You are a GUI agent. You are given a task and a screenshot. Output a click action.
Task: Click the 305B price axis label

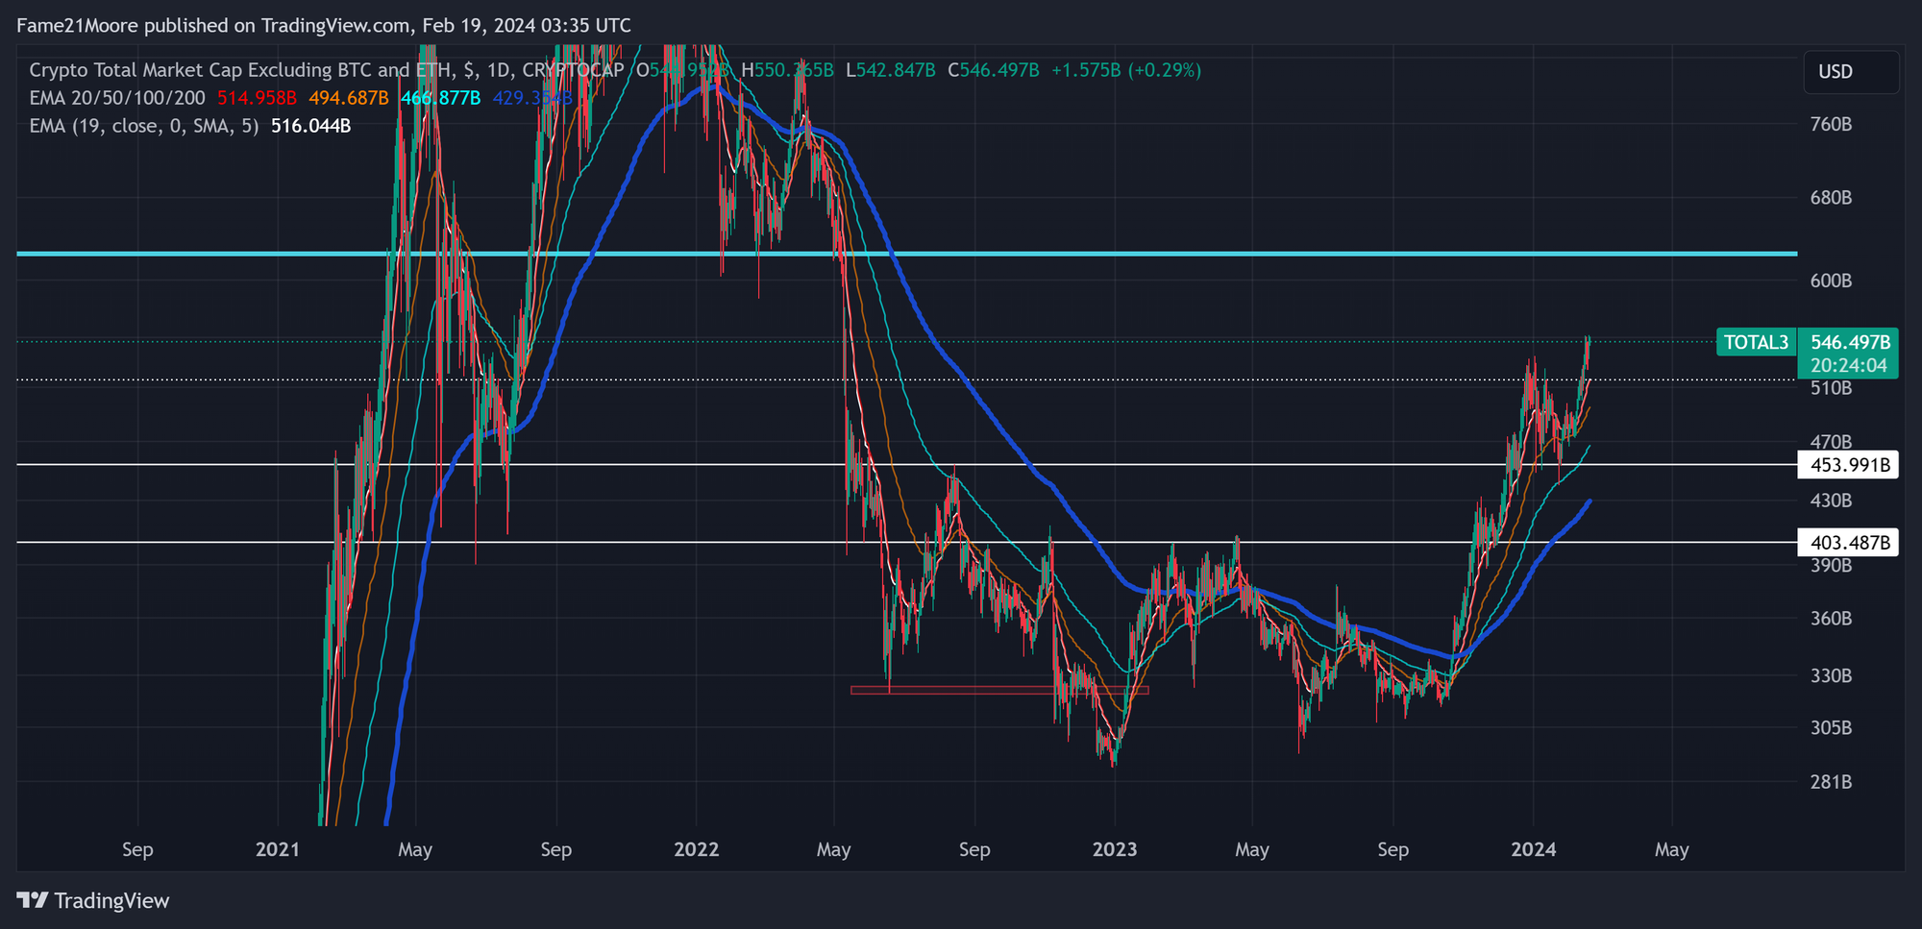(1831, 728)
